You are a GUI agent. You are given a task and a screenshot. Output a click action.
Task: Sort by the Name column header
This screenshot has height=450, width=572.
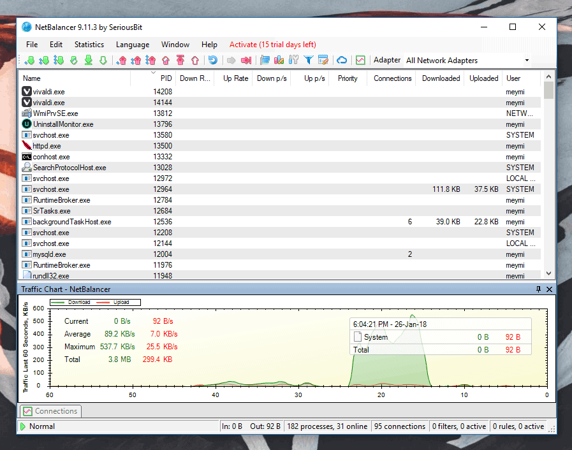point(75,78)
